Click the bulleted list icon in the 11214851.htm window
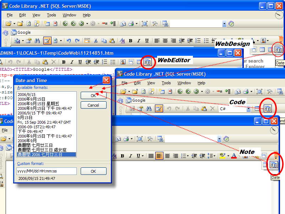285x214 pixels. (113, 62)
